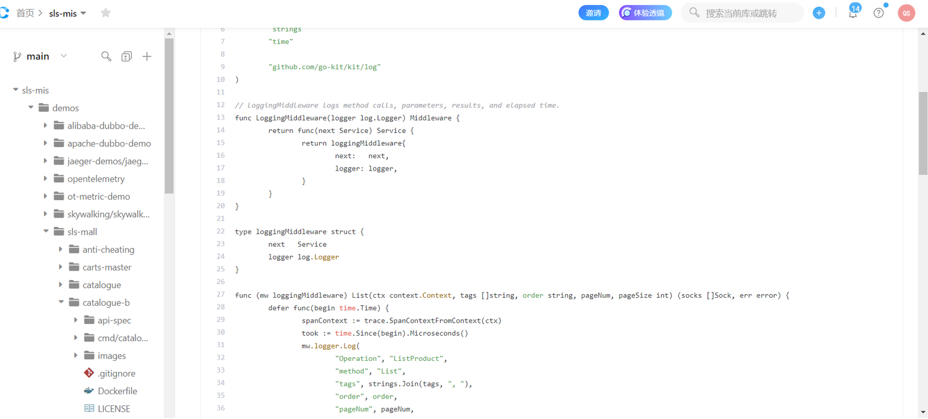Click the Codeup logo icon

4,13
